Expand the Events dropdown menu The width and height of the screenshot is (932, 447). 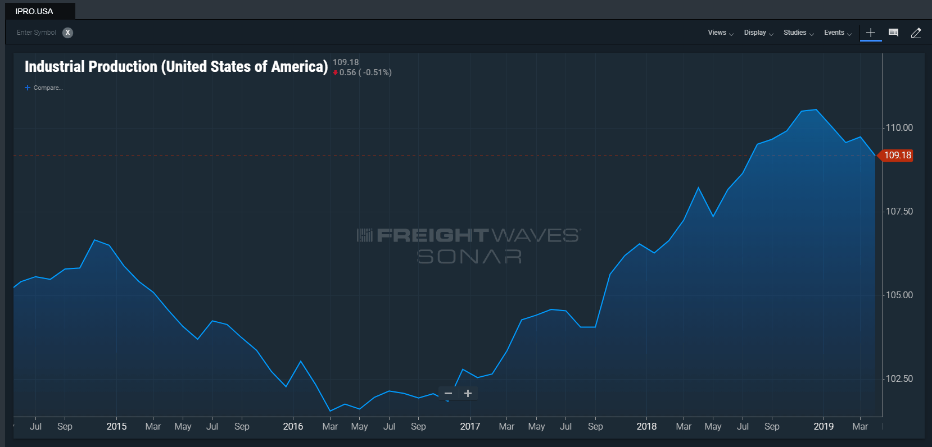click(x=838, y=33)
